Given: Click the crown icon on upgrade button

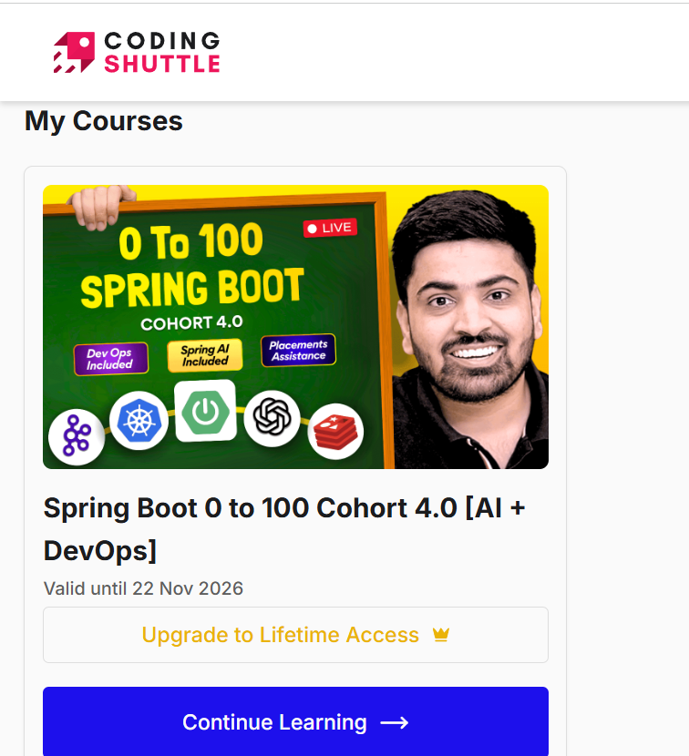Looking at the screenshot, I should [x=441, y=635].
